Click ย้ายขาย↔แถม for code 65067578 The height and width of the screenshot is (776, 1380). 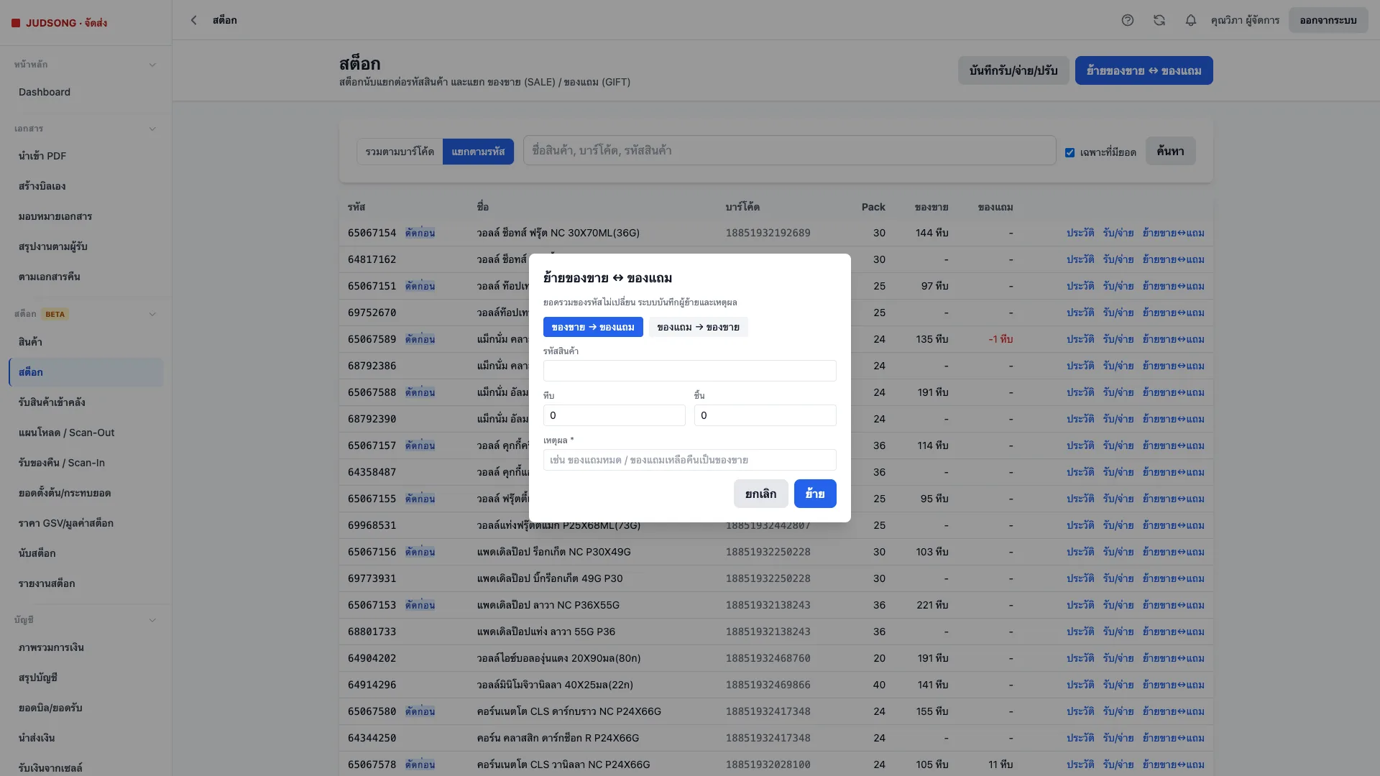tap(1174, 765)
